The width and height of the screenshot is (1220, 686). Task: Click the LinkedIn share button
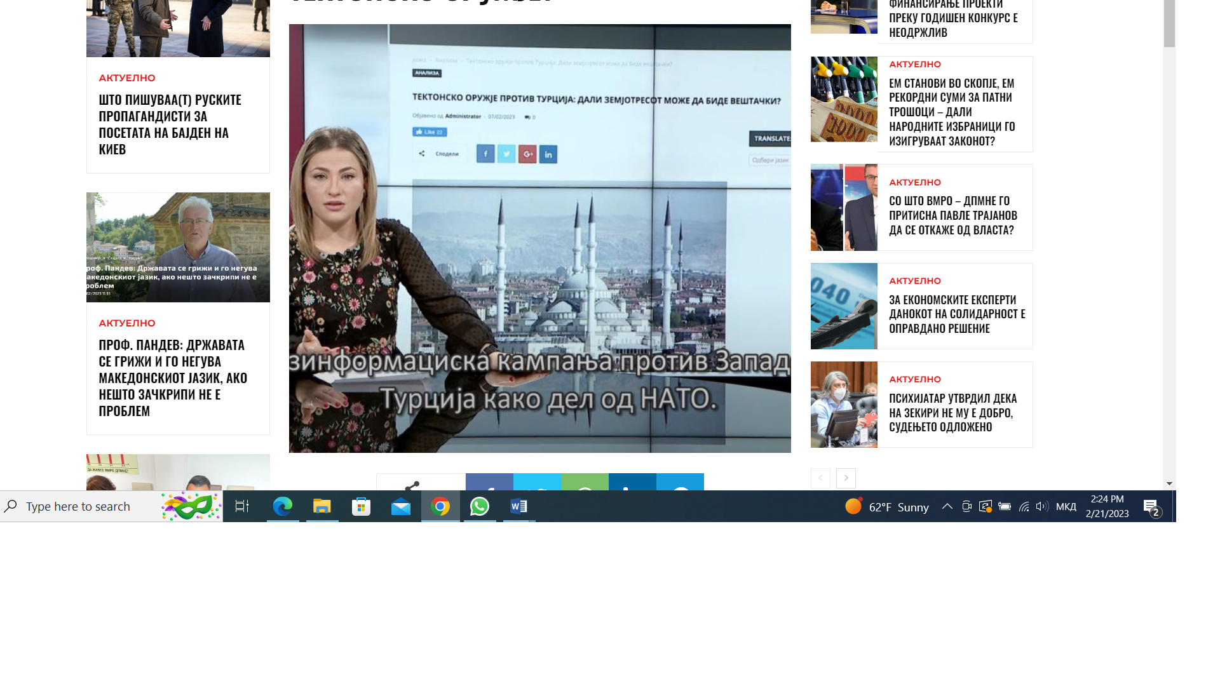click(x=632, y=483)
